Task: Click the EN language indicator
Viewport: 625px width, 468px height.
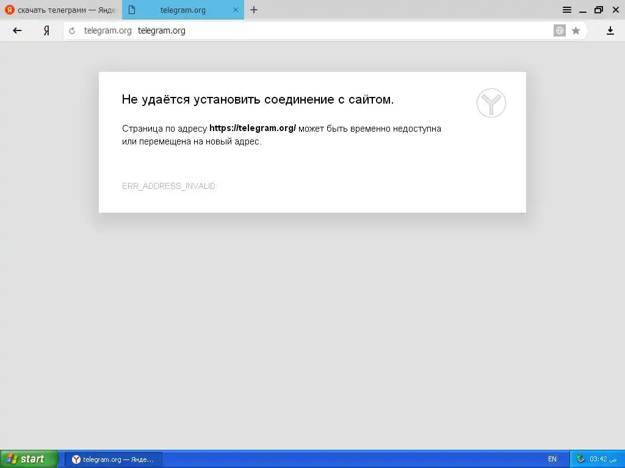Action: click(x=552, y=459)
